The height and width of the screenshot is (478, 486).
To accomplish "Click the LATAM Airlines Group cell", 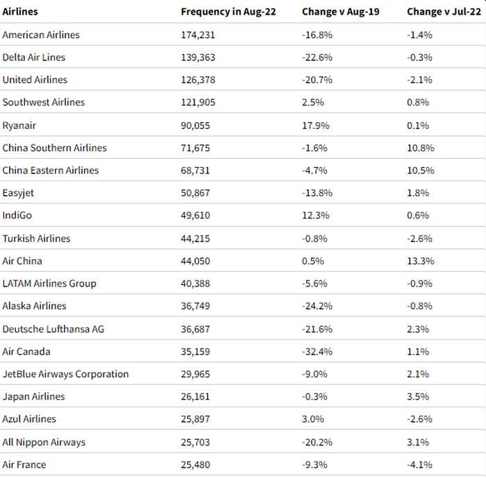I will pos(49,283).
